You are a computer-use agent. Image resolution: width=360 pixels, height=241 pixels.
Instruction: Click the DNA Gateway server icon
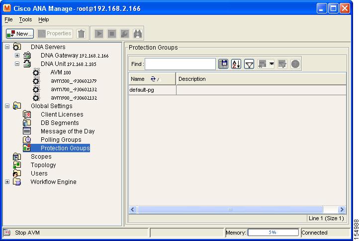point(27,55)
